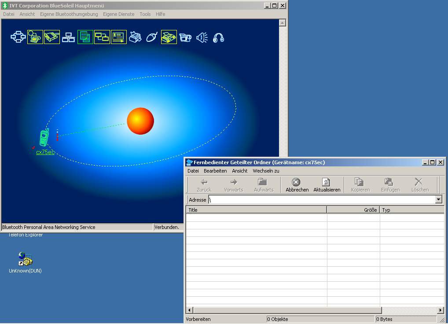Open Ansicht menu in shared folder window
This screenshot has width=448, height=324.
(240, 170)
